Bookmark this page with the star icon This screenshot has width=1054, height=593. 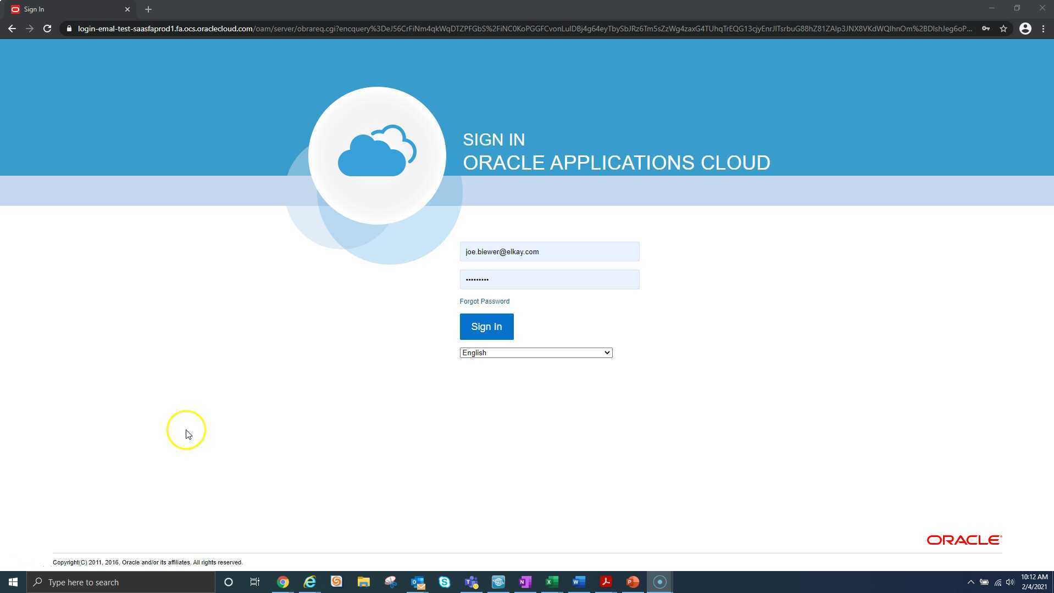1003,29
